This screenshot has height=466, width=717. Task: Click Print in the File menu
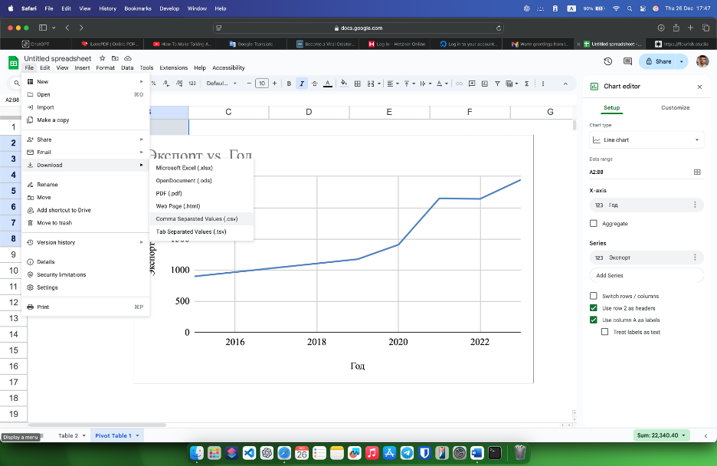click(86, 307)
